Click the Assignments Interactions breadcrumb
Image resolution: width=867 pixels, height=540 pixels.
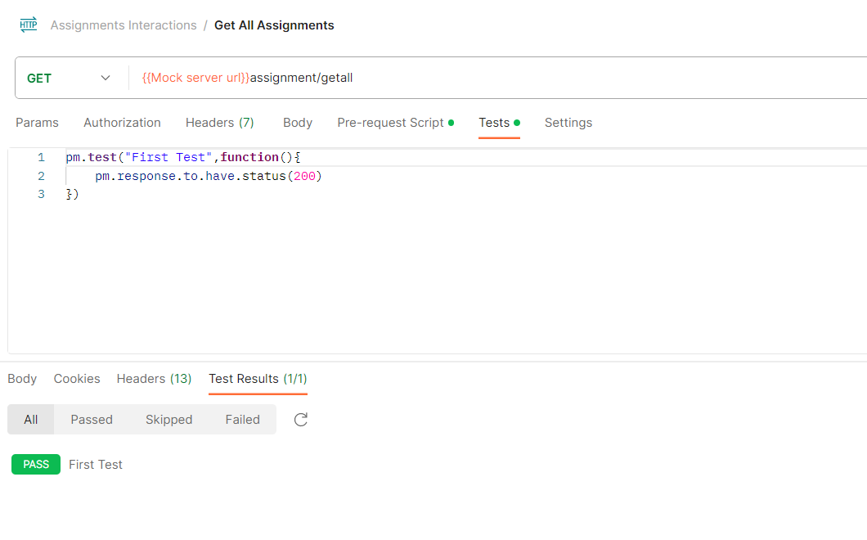tap(124, 25)
